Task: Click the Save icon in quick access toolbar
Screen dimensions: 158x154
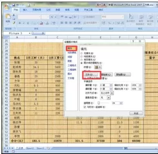Action: point(13,5)
